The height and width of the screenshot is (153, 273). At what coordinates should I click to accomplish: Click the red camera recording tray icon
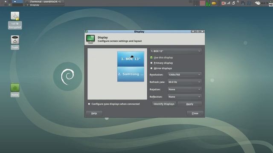(224, 3)
